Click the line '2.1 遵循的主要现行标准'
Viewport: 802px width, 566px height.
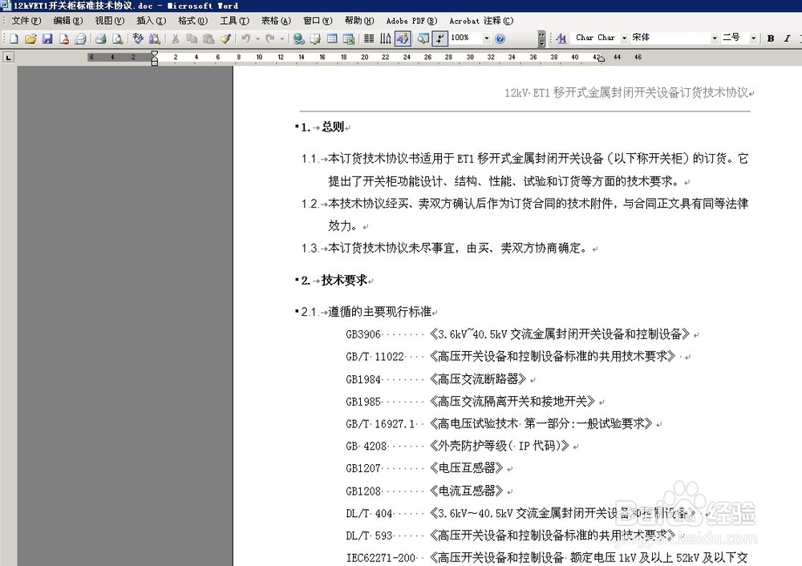click(x=366, y=311)
